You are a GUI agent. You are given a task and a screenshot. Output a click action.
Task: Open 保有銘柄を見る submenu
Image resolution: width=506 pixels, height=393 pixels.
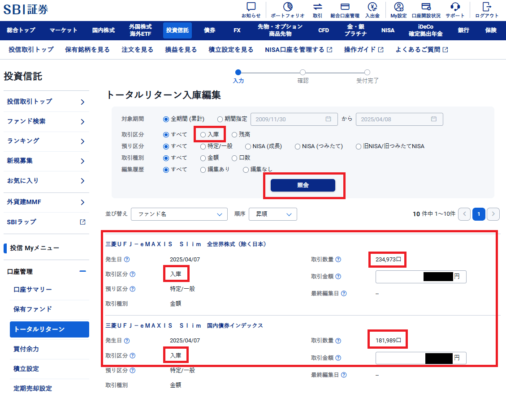pos(87,50)
